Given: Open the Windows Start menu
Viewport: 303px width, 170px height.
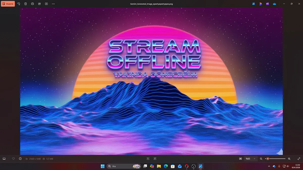Looking at the screenshot, I should (x=103, y=166).
